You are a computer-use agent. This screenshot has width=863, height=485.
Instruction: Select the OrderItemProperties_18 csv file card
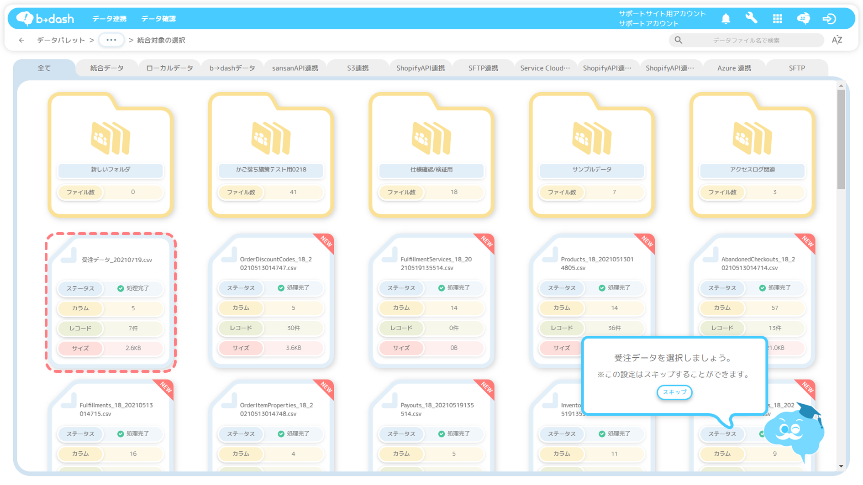coord(271,425)
